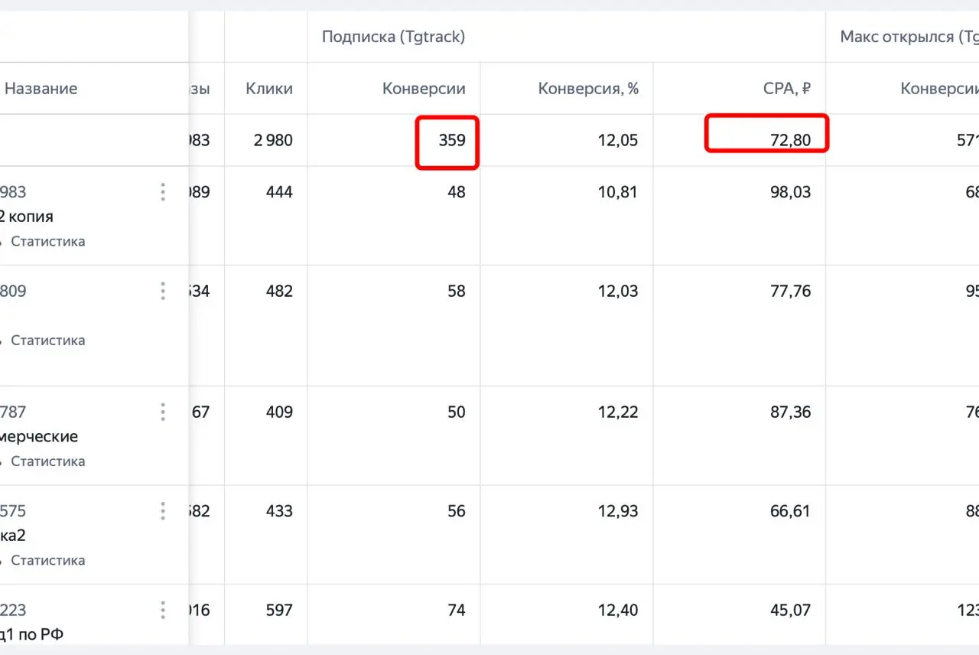Sort by the Конверсия, % column header

point(588,89)
